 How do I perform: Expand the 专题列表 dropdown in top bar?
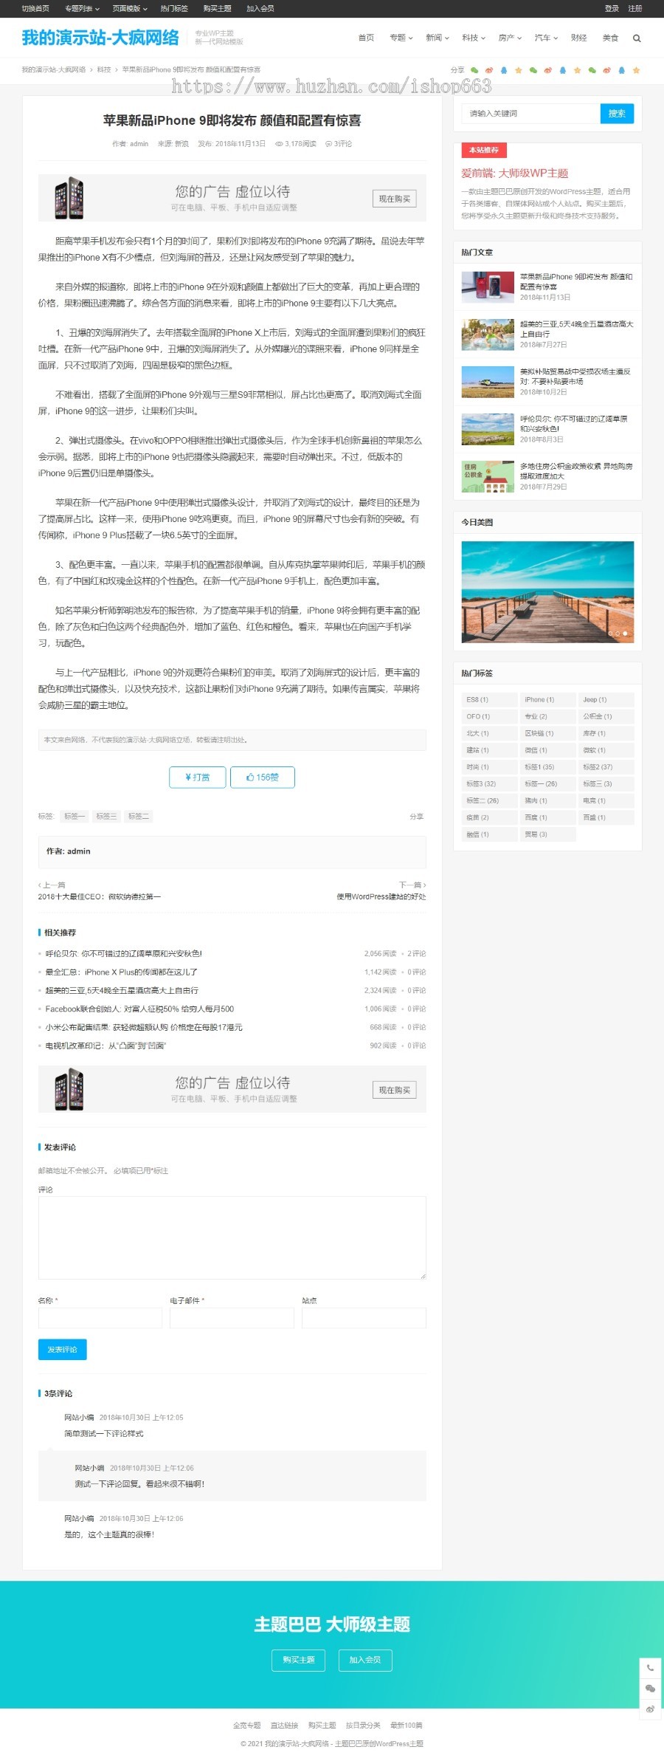coord(82,9)
